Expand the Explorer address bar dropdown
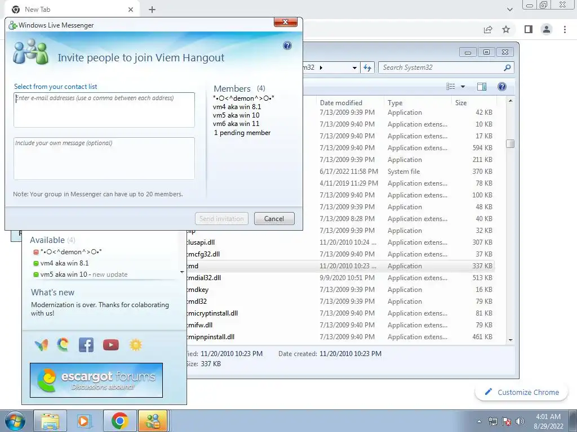This screenshot has height=432, width=577. 354,67
